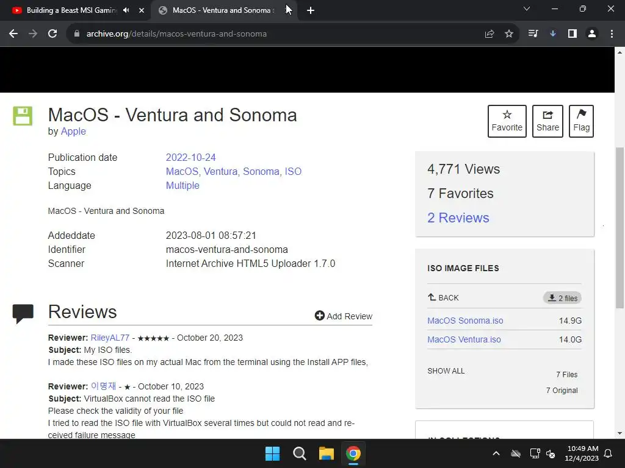Flag this item with Flag button
The height and width of the screenshot is (468, 625).
point(581,121)
